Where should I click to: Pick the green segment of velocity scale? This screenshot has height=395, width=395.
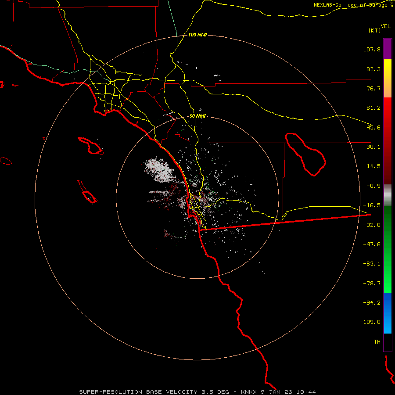click(x=388, y=249)
